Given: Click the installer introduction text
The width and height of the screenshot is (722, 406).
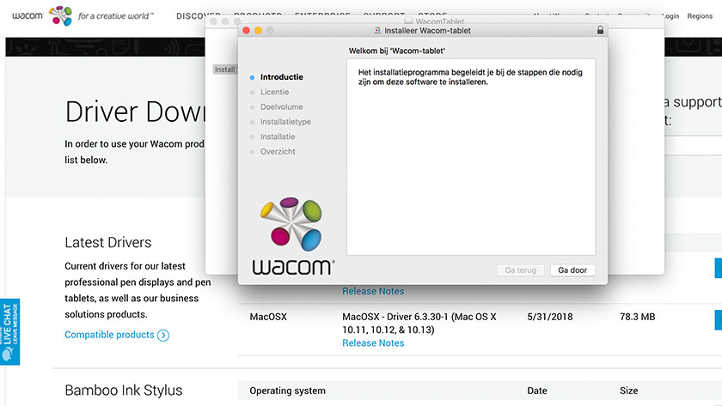Looking at the screenshot, I should [x=470, y=77].
